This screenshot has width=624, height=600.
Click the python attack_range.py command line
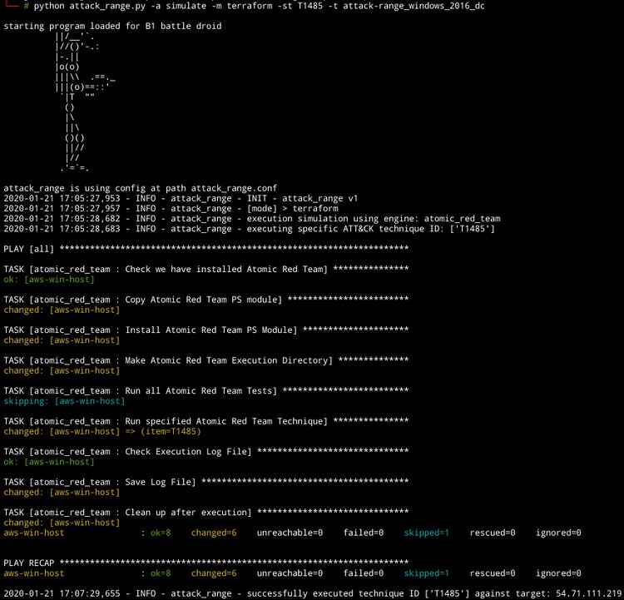tap(260, 6)
